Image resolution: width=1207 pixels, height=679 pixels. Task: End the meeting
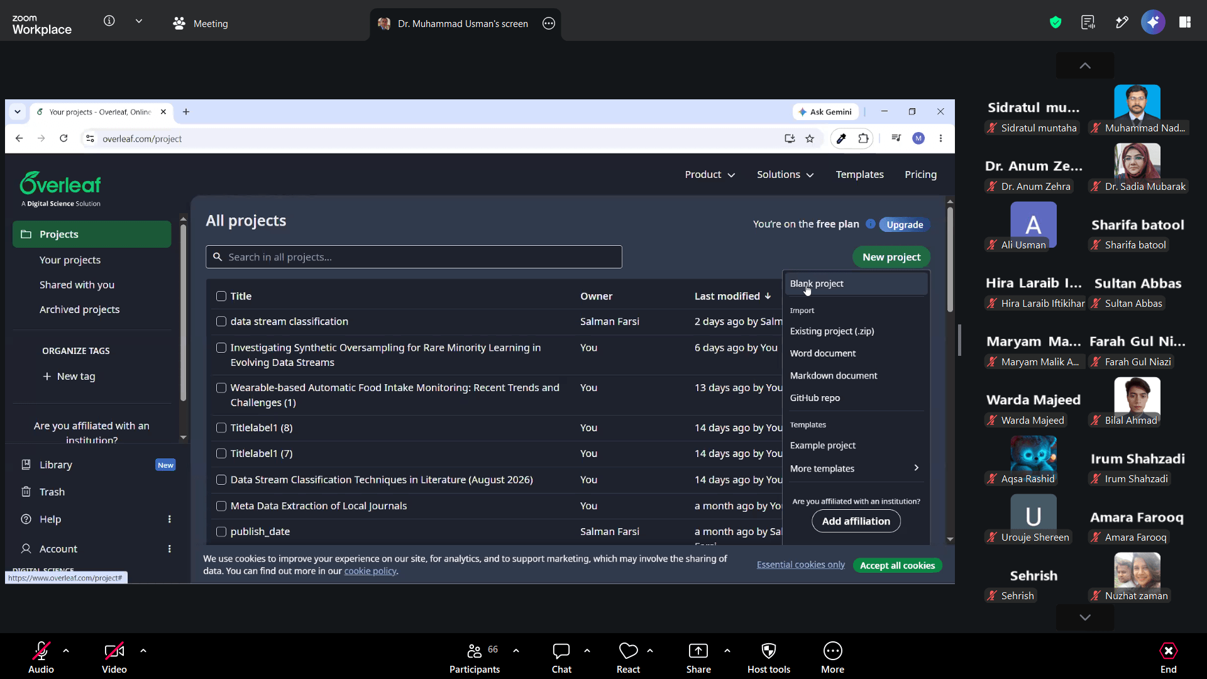point(1169,658)
